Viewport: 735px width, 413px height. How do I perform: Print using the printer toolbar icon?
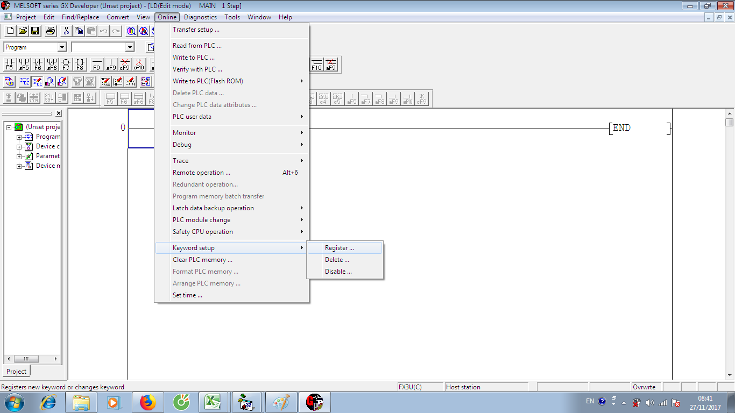pos(51,31)
